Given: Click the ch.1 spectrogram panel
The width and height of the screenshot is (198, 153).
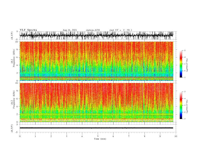Looking at the screenshot, I should click(96, 61).
